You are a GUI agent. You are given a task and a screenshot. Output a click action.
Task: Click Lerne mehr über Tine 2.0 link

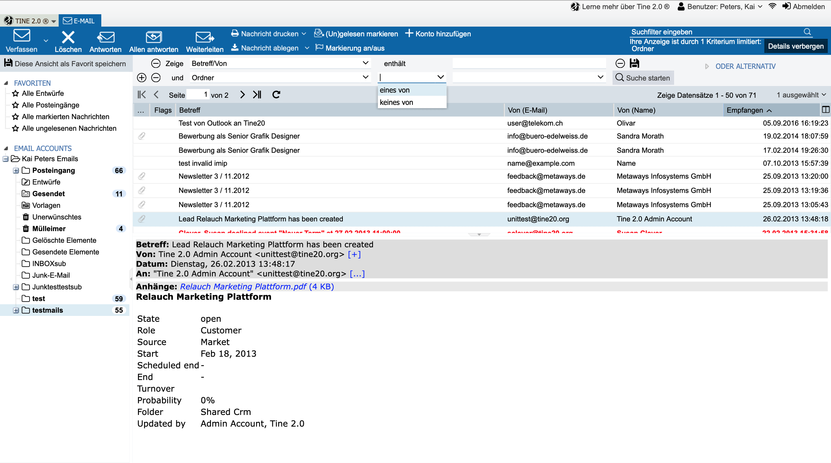coord(621,6)
